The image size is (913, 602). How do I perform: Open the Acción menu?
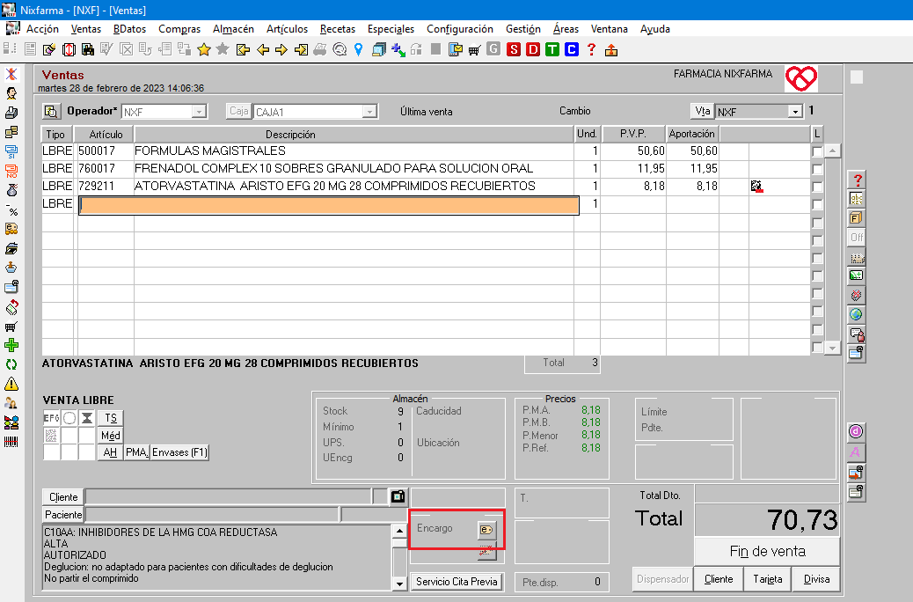42,28
